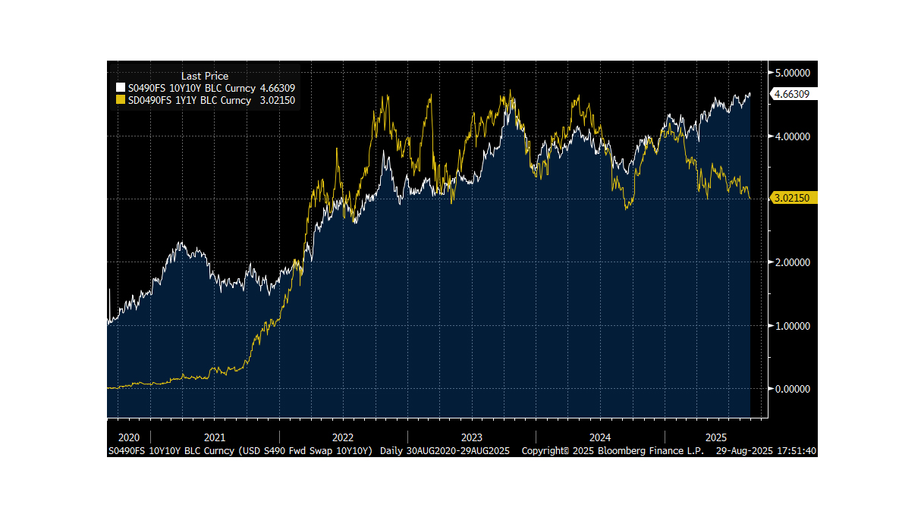Image resolution: width=924 pixels, height=517 pixels.
Task: Toggle the Last Price legend header
Action: (x=205, y=76)
